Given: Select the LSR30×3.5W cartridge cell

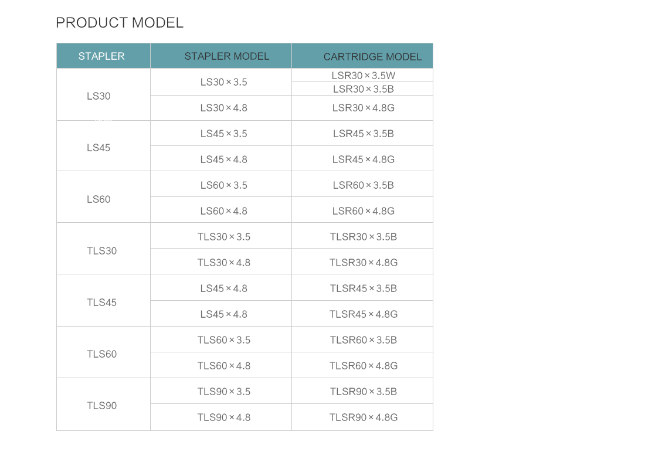Looking at the screenshot, I should point(362,75).
